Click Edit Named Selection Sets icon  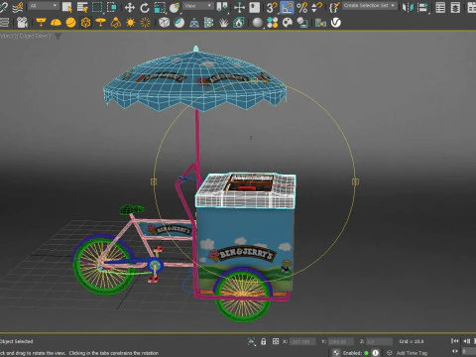click(x=334, y=7)
